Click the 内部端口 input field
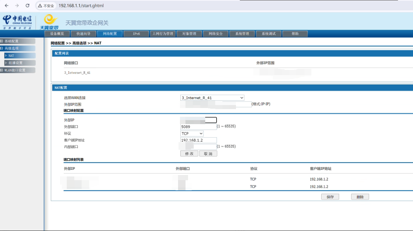The image size is (413, 231). point(199,146)
